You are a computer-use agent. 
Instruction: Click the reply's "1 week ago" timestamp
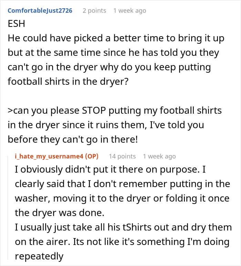[159, 156]
